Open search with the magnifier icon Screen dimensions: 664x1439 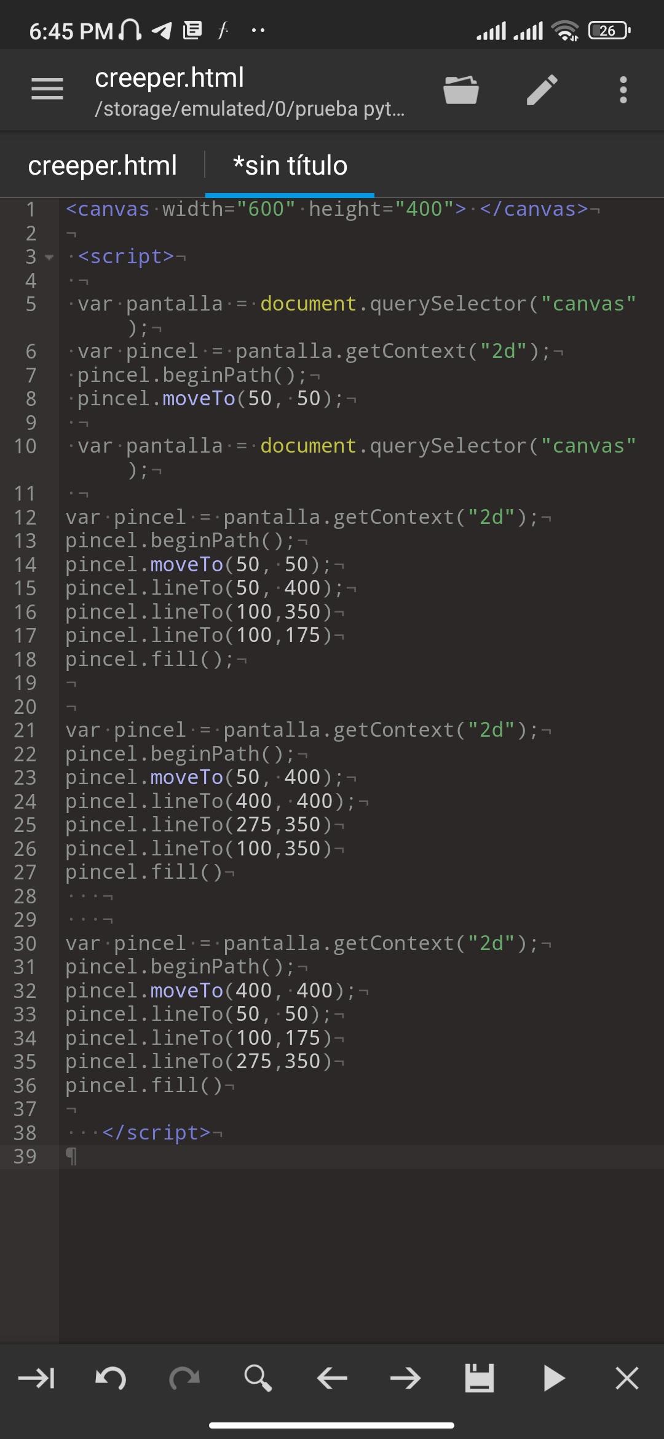258,1378
